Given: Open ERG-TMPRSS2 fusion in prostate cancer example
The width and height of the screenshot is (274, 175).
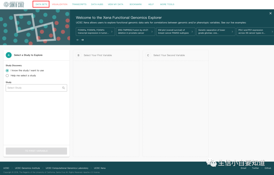Looking at the screenshot, I should [135, 32].
